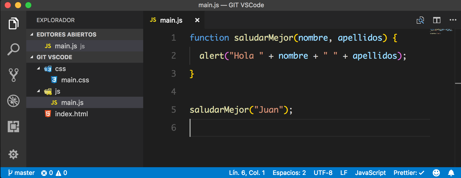This screenshot has height=178, width=461.
Task: Click the minimap code overview
Action: tap(441, 31)
